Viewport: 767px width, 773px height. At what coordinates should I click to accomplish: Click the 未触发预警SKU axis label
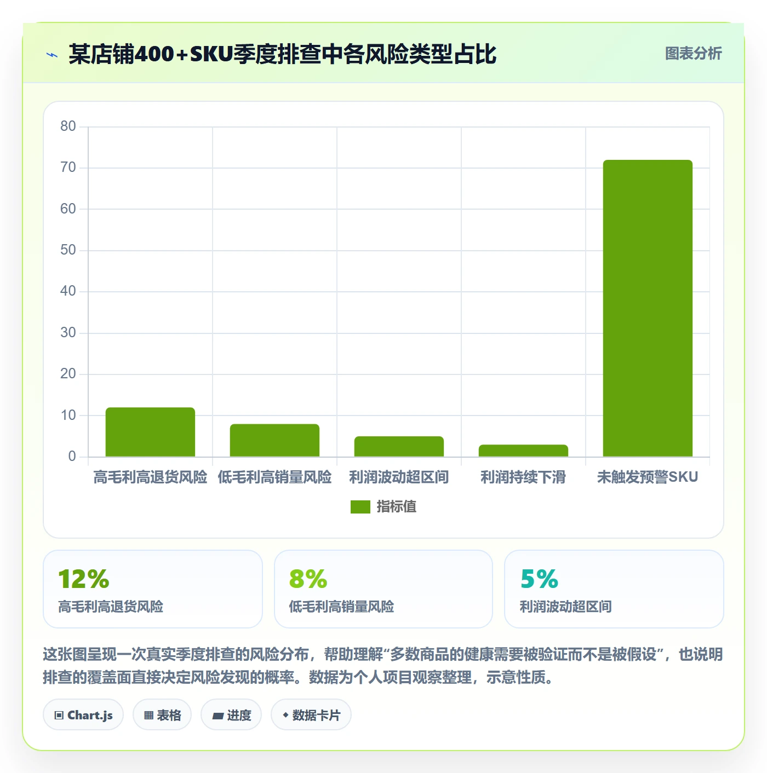[x=648, y=477]
